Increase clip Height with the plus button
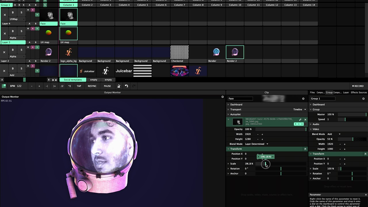The width and height of the screenshot is (368, 207). pyautogui.click(x=262, y=139)
